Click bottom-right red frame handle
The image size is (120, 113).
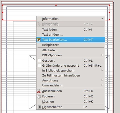[x=109, y=20]
